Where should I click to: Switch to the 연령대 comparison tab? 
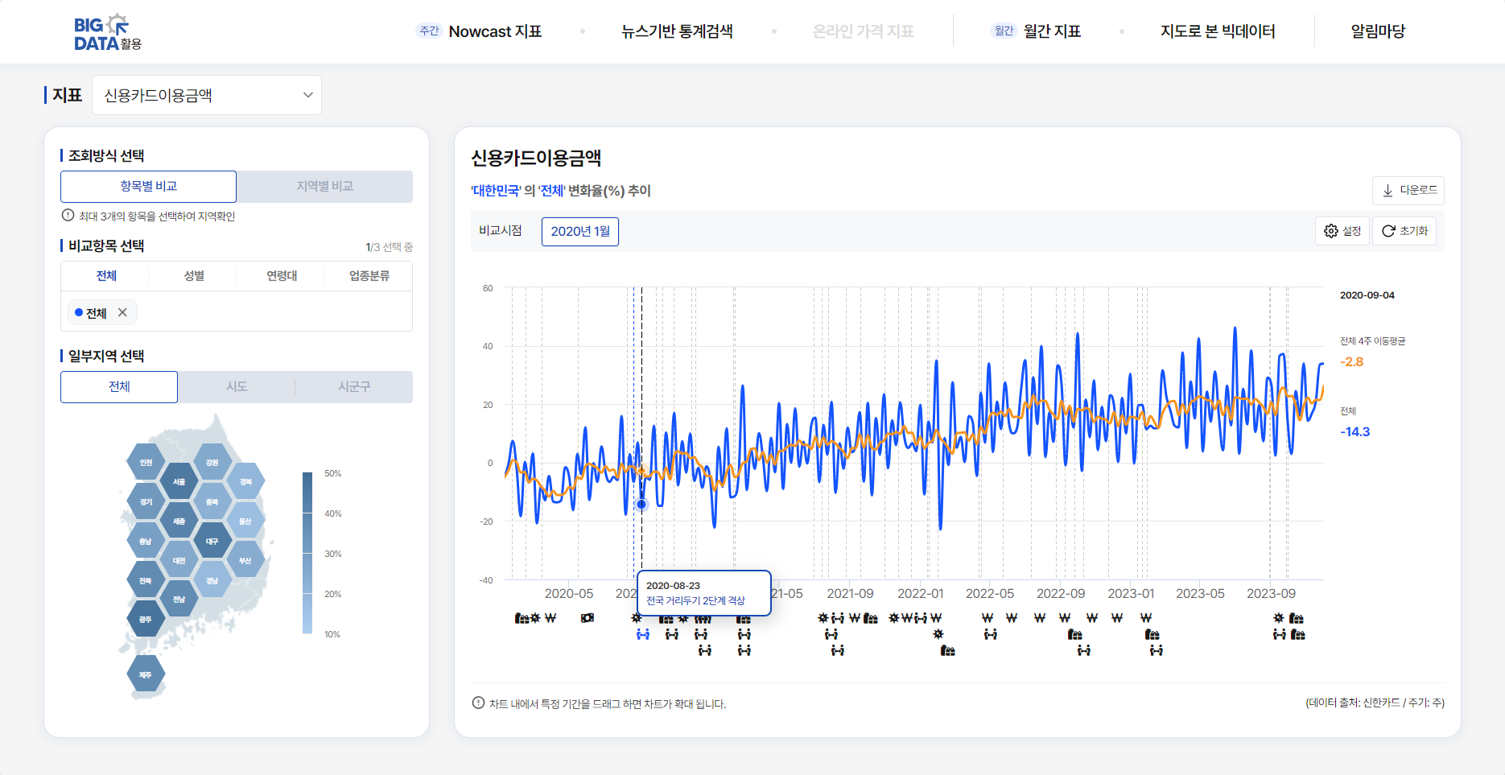coord(282,276)
